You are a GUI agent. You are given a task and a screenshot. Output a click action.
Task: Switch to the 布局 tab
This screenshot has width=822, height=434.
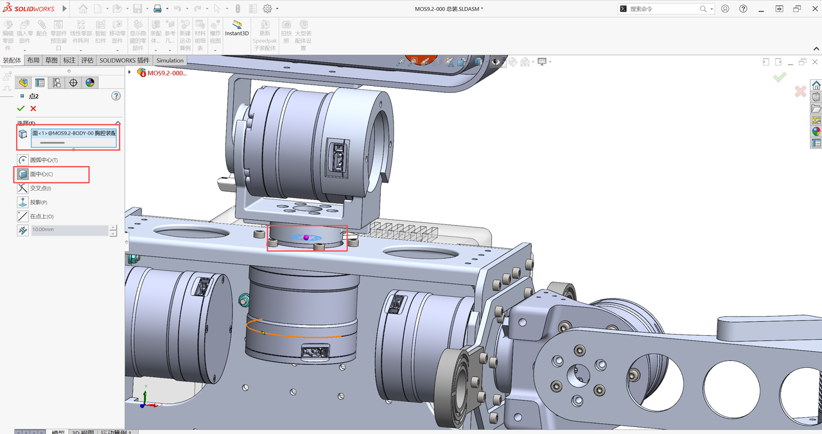click(x=33, y=60)
